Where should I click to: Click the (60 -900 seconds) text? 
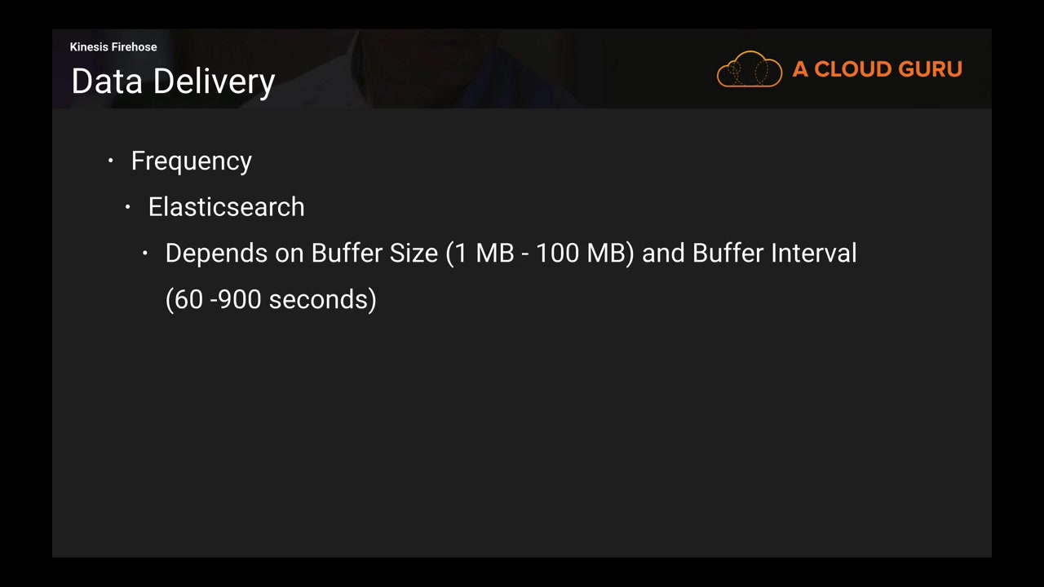click(271, 299)
